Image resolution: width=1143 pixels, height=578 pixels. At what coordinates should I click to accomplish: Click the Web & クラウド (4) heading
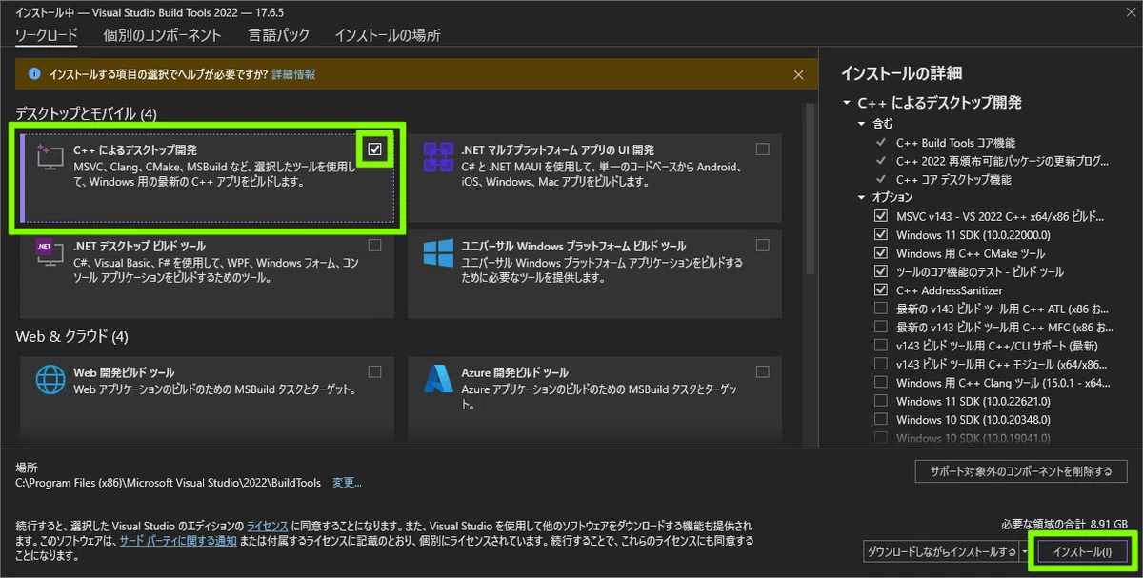71,337
